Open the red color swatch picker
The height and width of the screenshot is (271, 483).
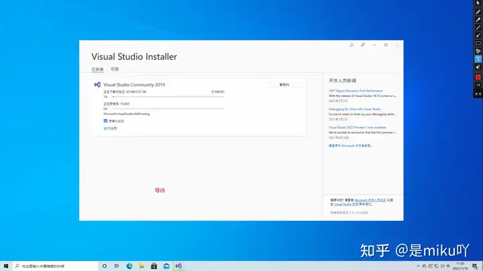click(x=478, y=77)
